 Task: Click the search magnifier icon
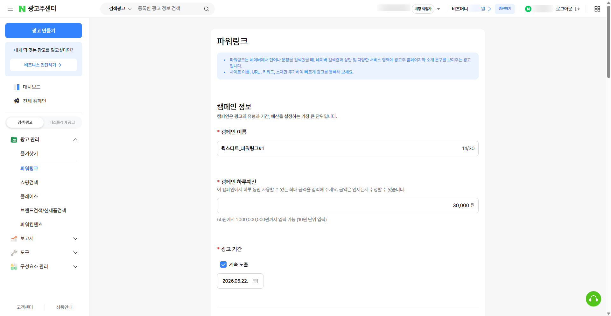click(x=206, y=9)
